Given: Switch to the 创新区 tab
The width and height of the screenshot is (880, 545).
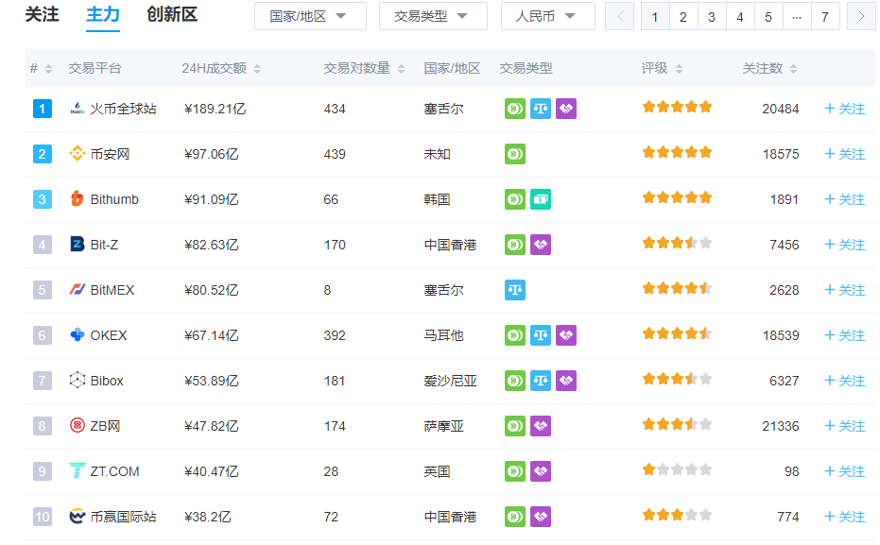Looking at the screenshot, I should click(172, 14).
